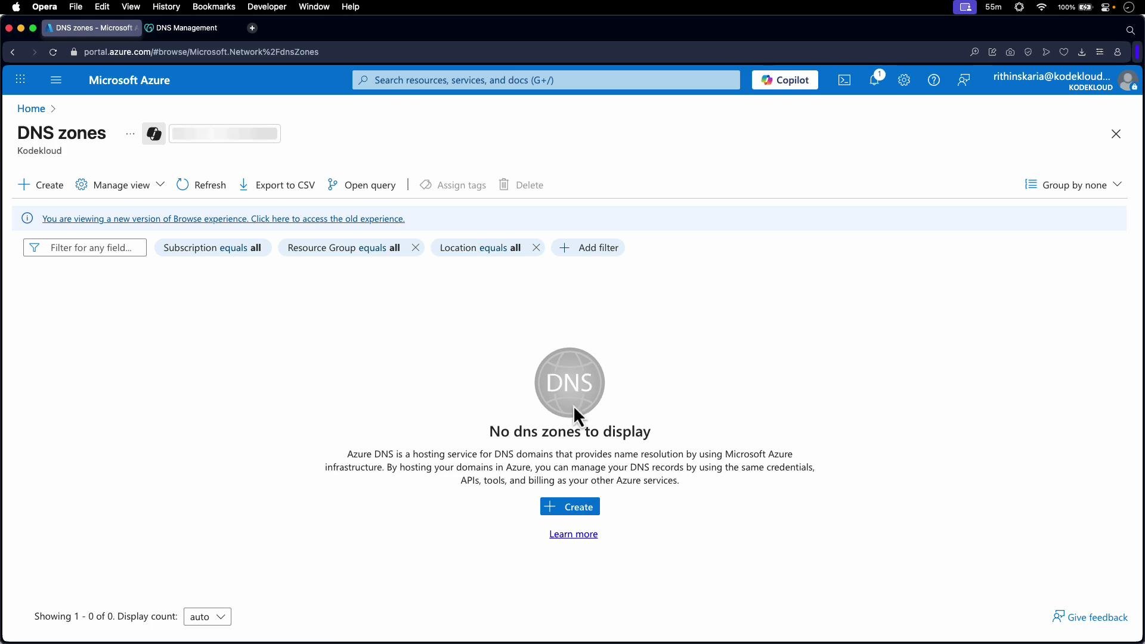Image resolution: width=1145 pixels, height=644 pixels.
Task: Click the browser reload button
Action: (x=53, y=52)
